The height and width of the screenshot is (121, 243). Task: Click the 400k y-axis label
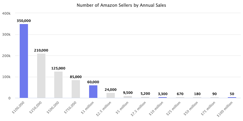click(7, 14)
